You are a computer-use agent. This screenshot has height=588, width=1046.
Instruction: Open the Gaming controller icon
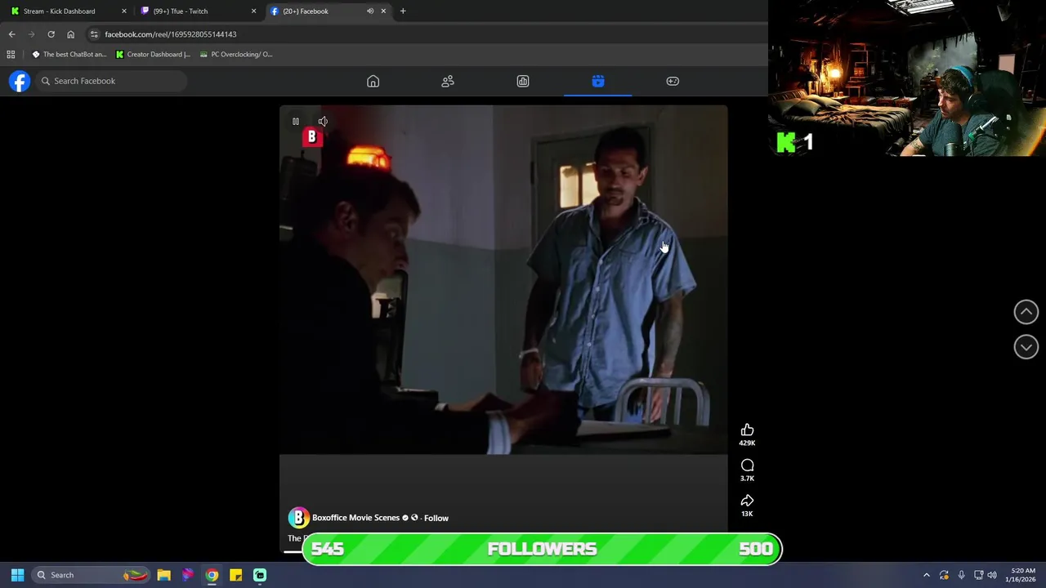[673, 81]
